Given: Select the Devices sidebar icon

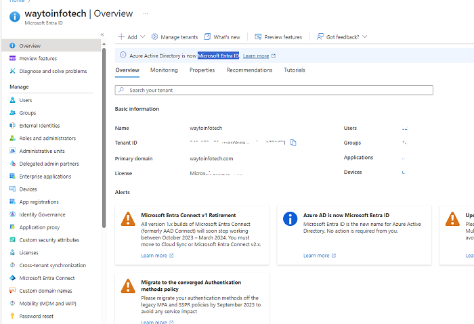Looking at the screenshot, I should (12, 189).
